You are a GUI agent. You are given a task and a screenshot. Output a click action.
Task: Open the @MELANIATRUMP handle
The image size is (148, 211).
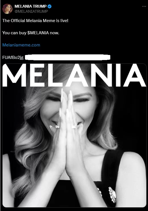pos(31,11)
